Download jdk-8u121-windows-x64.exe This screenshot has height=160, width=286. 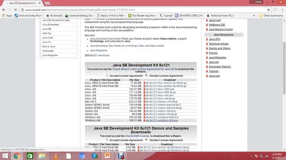point(162,120)
